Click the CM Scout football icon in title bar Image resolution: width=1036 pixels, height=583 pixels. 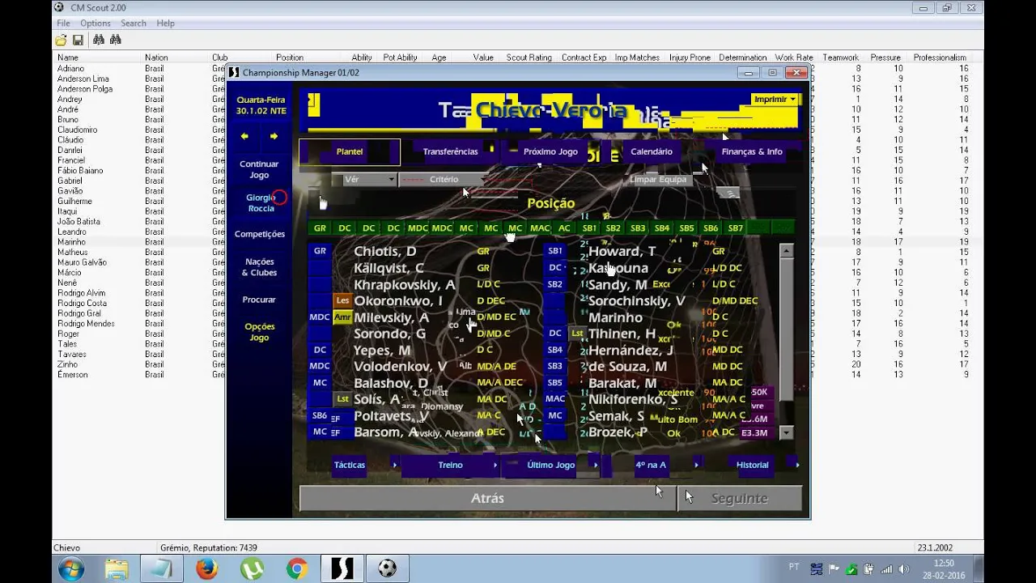tap(58, 7)
